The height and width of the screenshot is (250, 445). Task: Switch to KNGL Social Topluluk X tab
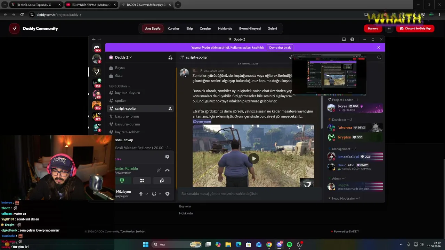(x=36, y=5)
